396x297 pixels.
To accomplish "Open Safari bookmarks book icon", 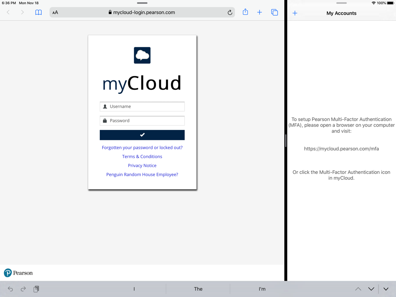I will coord(38,12).
